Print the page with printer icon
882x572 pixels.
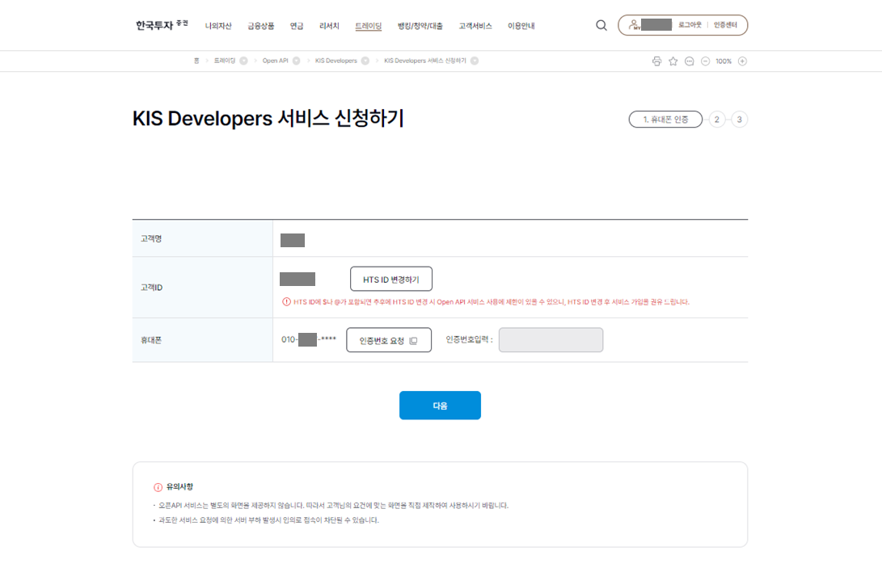[656, 61]
